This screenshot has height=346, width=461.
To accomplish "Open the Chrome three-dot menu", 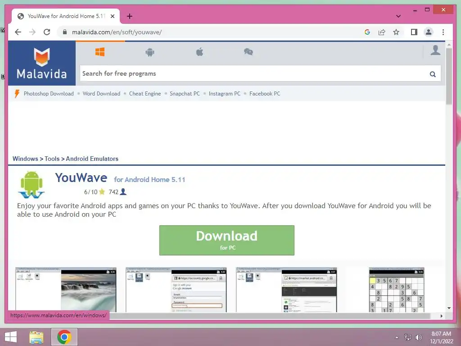I will click(443, 32).
